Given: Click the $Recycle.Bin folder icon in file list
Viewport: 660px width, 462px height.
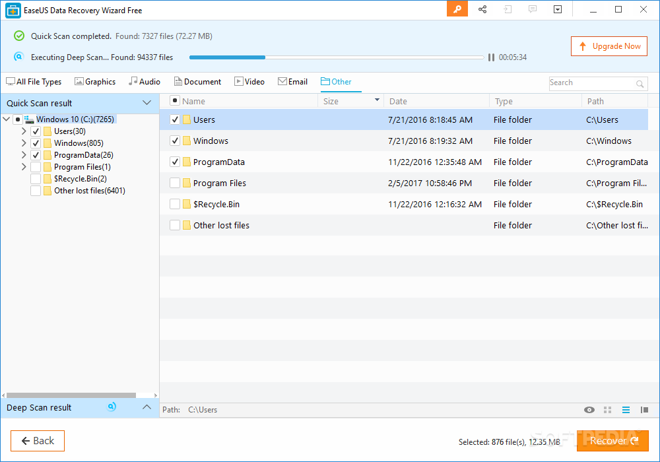Looking at the screenshot, I should click(x=187, y=204).
